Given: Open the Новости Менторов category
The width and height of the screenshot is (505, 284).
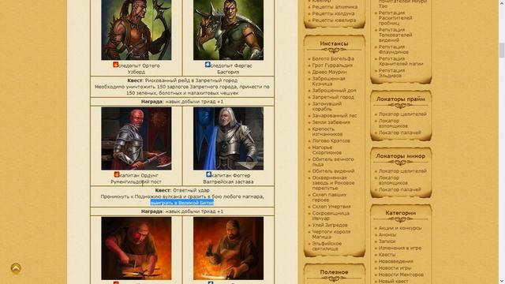Looking at the screenshot, I should [x=401, y=275].
